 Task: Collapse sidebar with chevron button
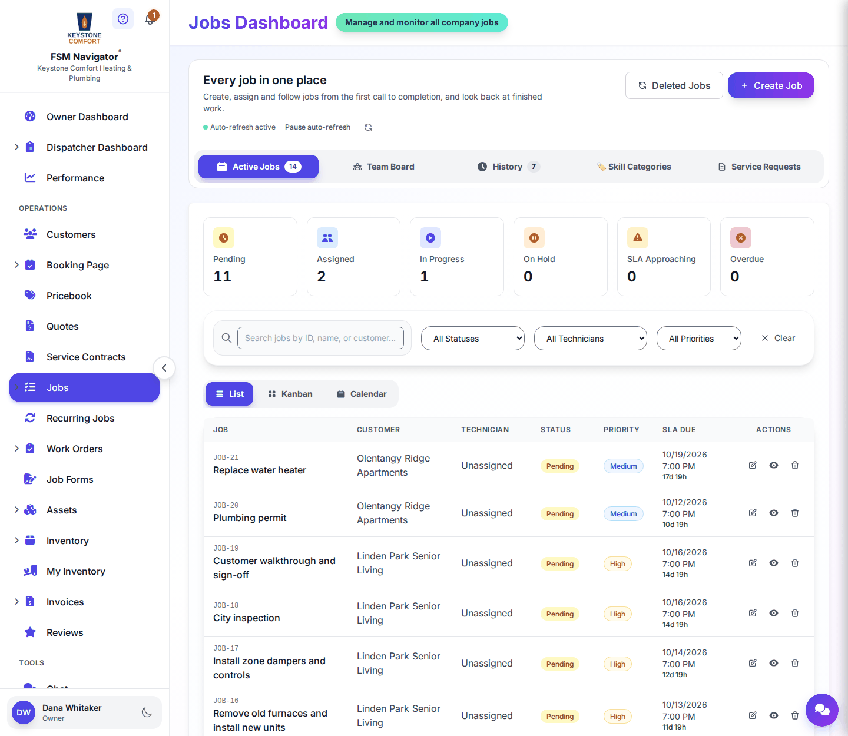tap(164, 368)
